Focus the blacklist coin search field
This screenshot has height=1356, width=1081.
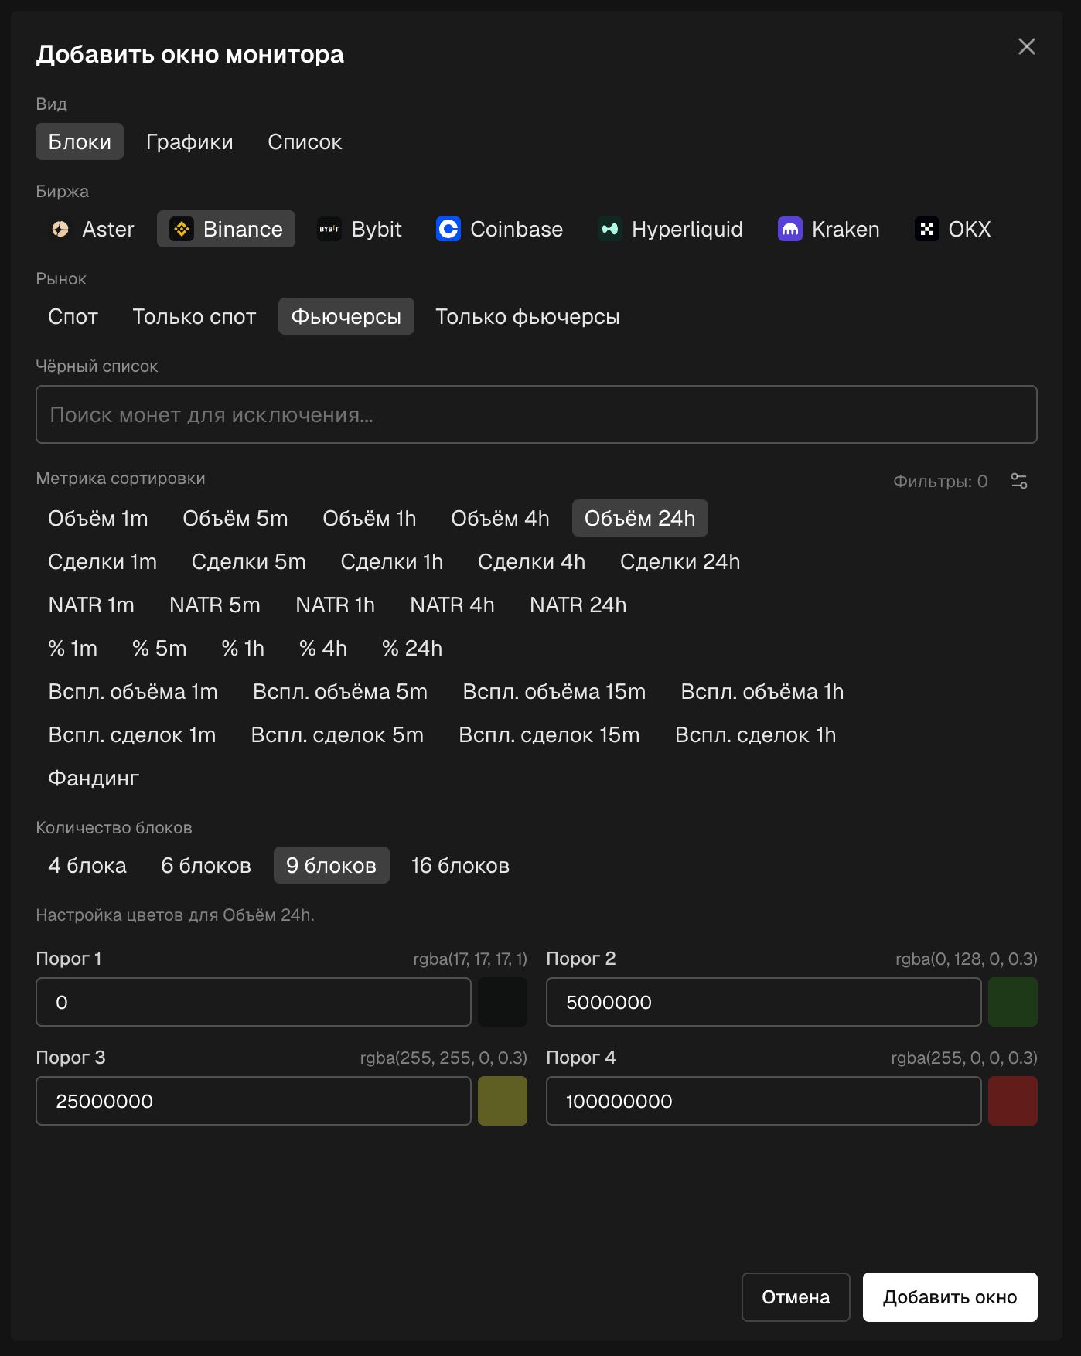click(537, 415)
